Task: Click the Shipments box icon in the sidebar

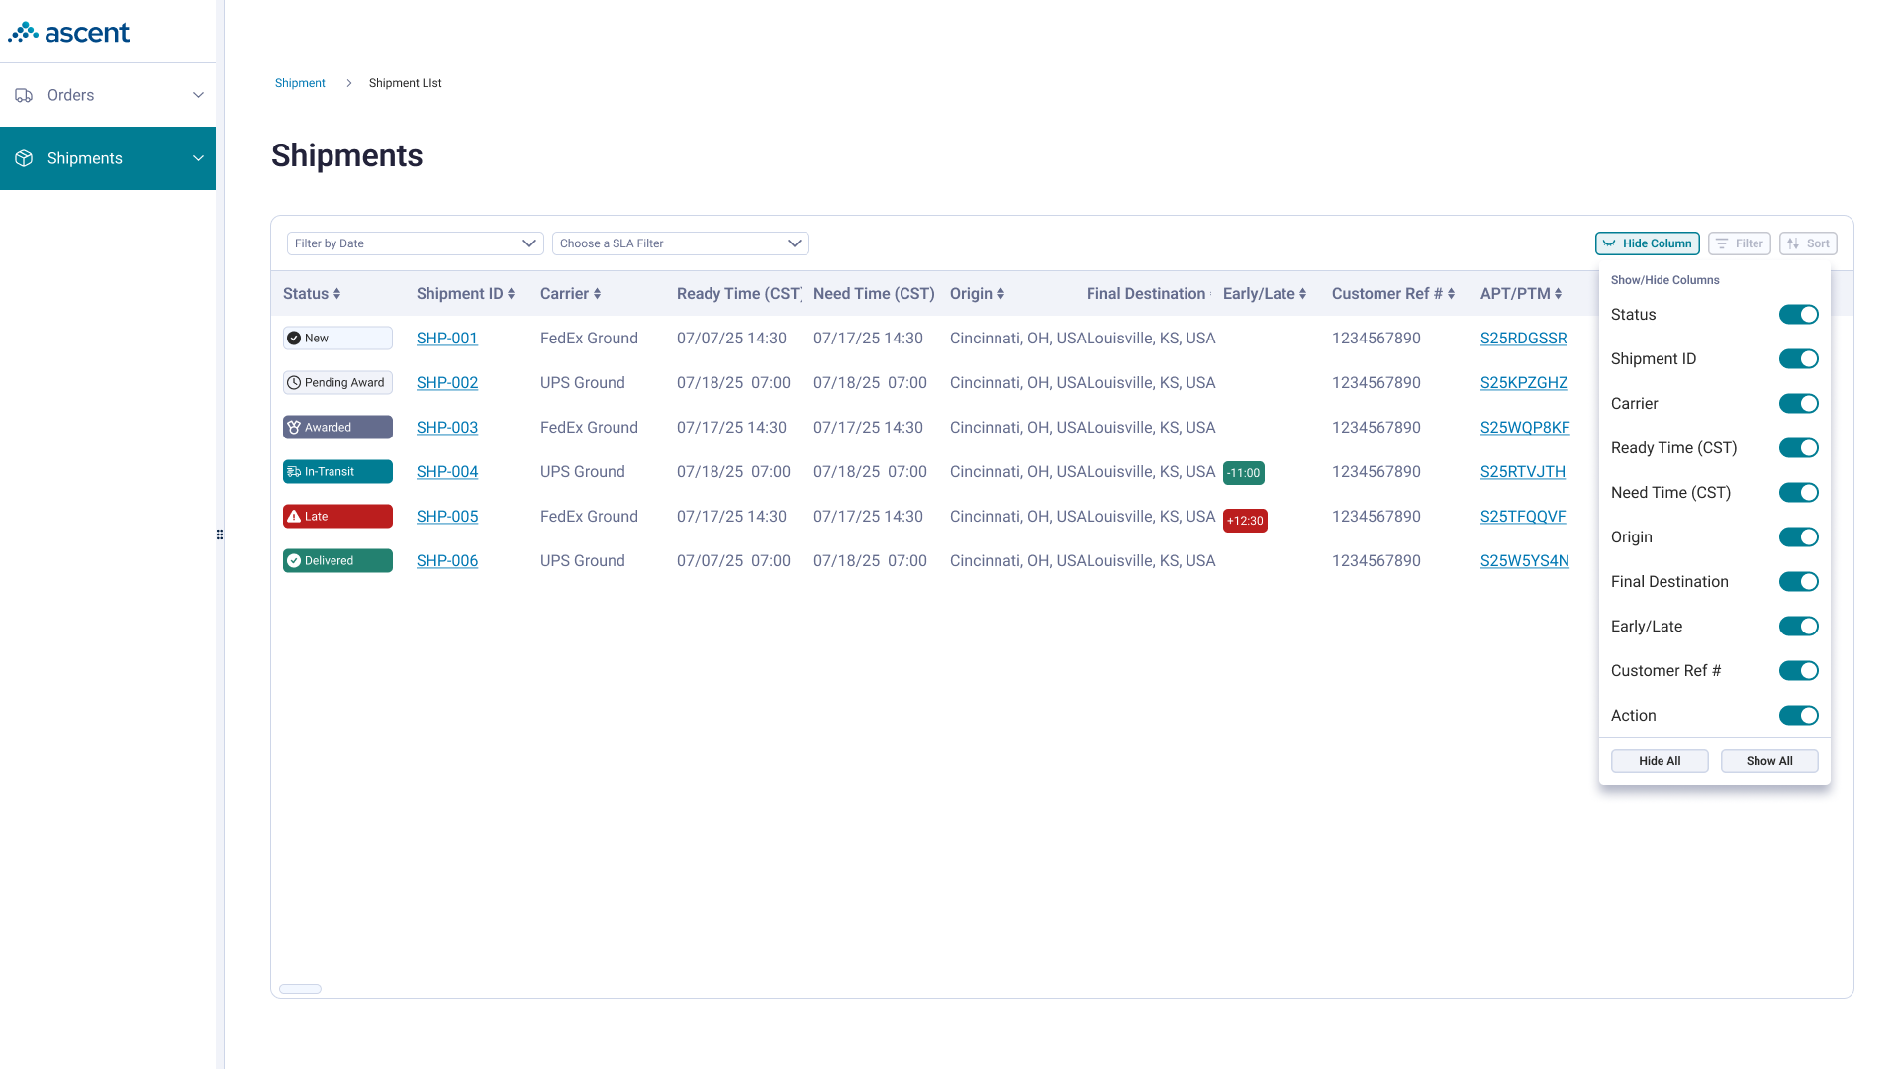Action: (x=24, y=158)
